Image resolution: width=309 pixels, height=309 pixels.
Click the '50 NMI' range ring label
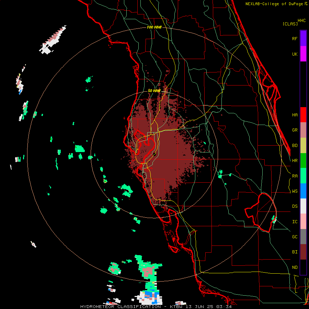click(154, 91)
